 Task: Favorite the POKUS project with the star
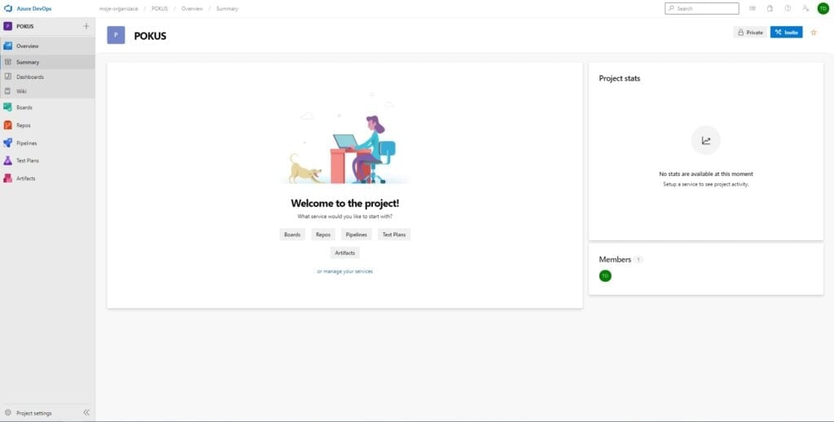(x=814, y=33)
